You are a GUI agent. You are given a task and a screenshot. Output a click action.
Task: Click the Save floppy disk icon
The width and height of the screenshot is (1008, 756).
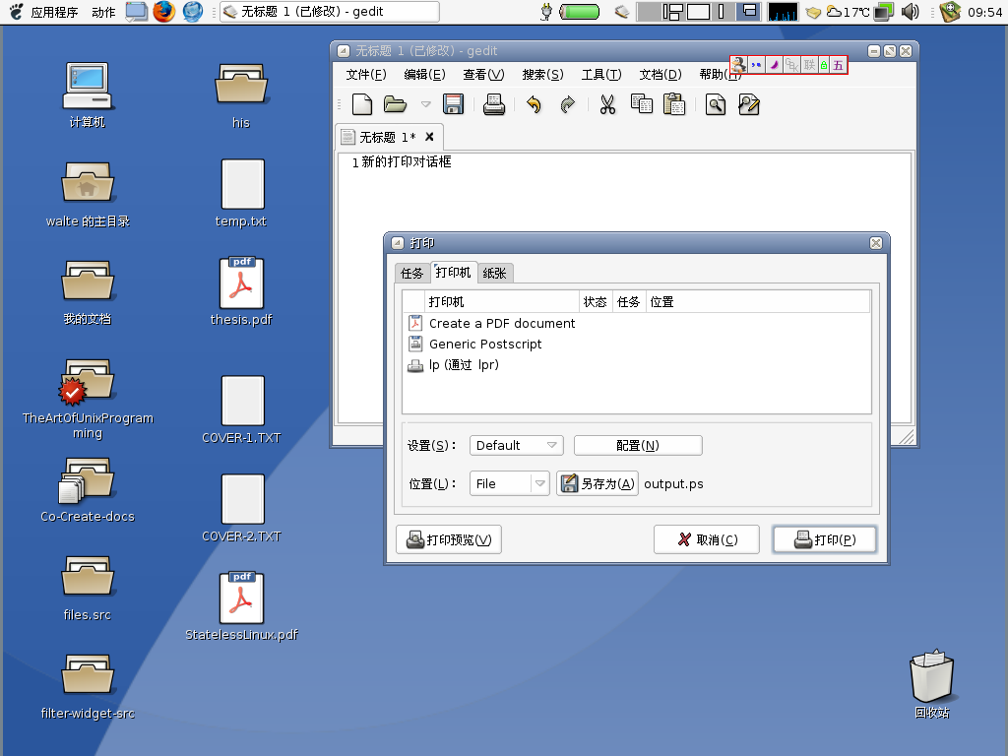pyautogui.click(x=454, y=105)
